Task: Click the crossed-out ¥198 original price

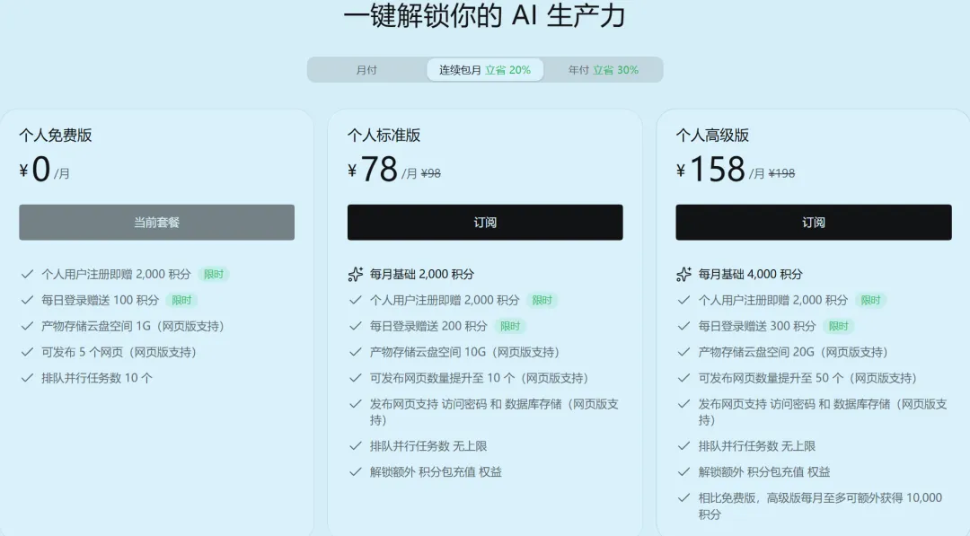Action: pos(781,173)
